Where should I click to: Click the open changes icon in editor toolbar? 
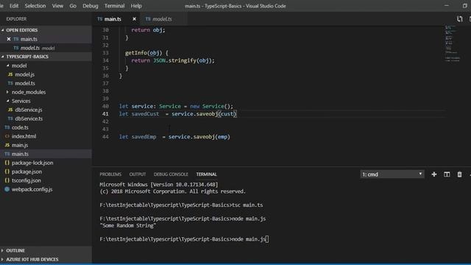(459, 19)
